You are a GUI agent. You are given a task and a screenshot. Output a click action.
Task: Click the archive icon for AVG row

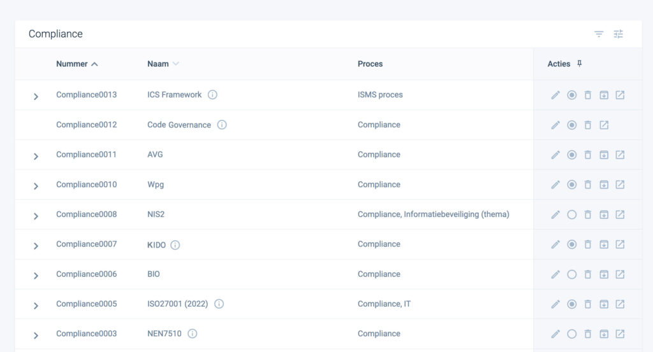coord(604,155)
